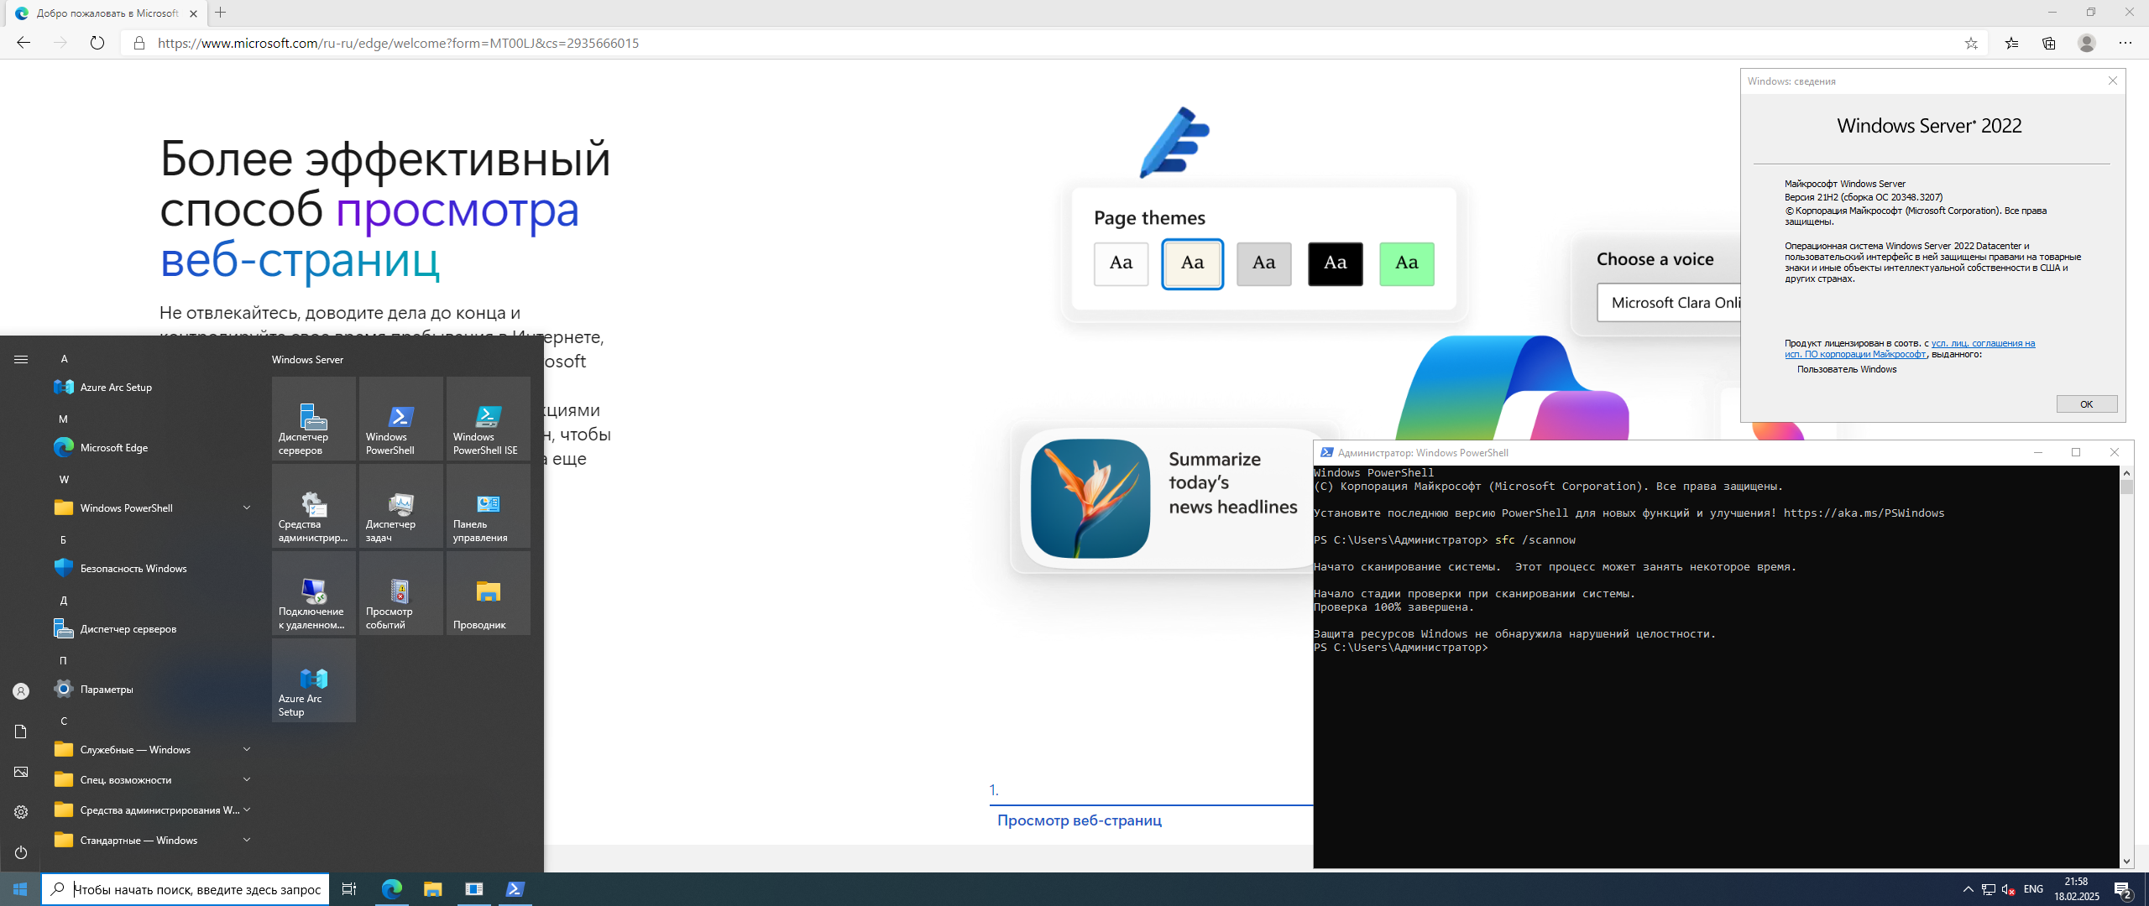Close the Edge welcome tab
Viewport: 2149px width, 906px height.
coord(193,13)
